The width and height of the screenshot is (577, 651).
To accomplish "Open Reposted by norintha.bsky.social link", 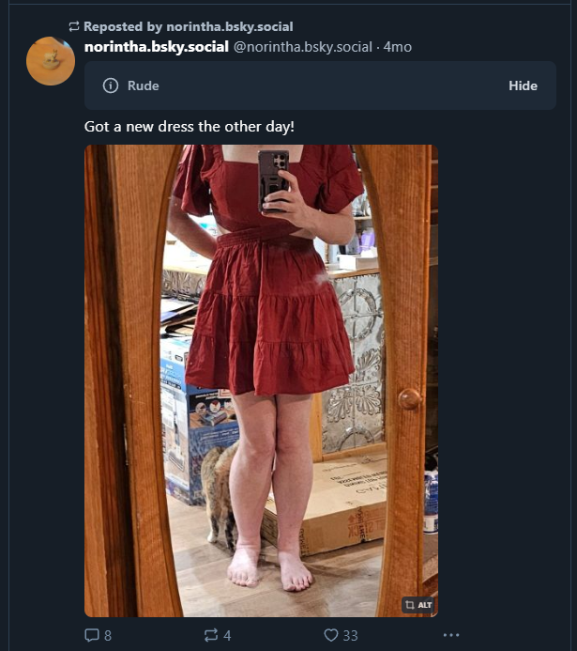I will pyautogui.click(x=189, y=26).
